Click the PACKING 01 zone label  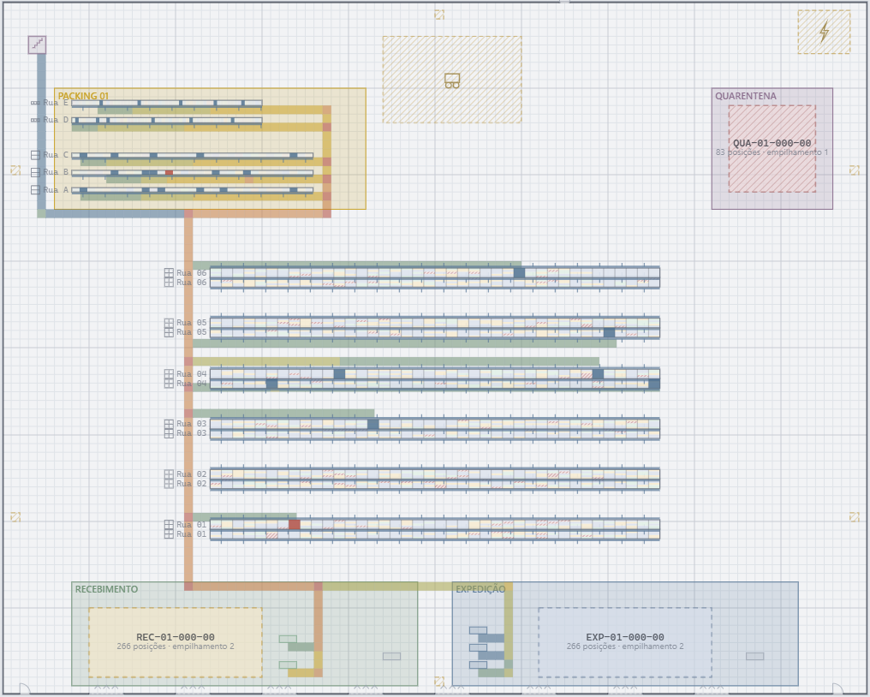click(83, 96)
